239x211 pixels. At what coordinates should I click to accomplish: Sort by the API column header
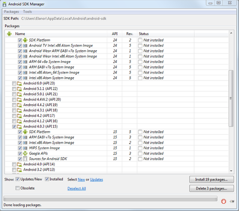(x=115, y=34)
